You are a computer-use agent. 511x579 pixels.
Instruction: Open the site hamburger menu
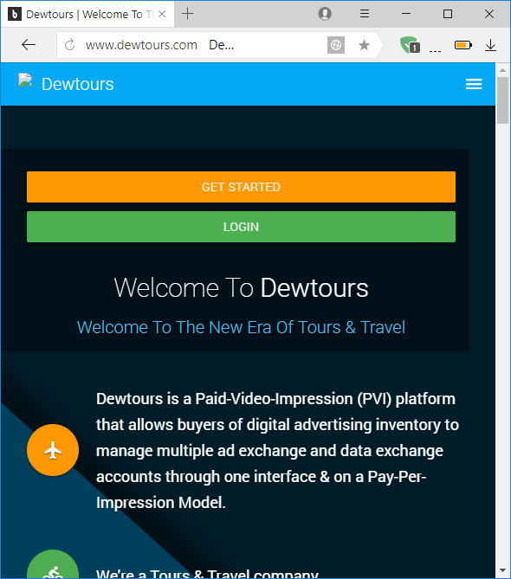474,84
